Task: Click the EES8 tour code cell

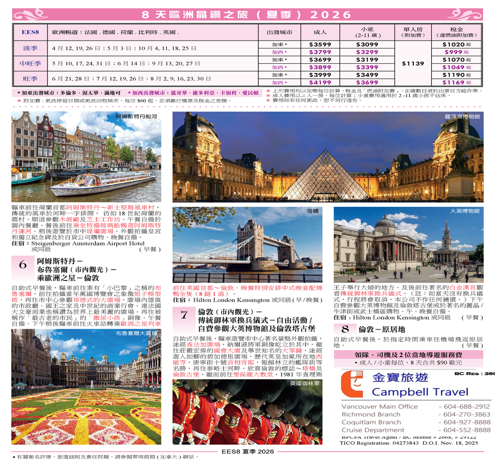Action: (x=30, y=33)
